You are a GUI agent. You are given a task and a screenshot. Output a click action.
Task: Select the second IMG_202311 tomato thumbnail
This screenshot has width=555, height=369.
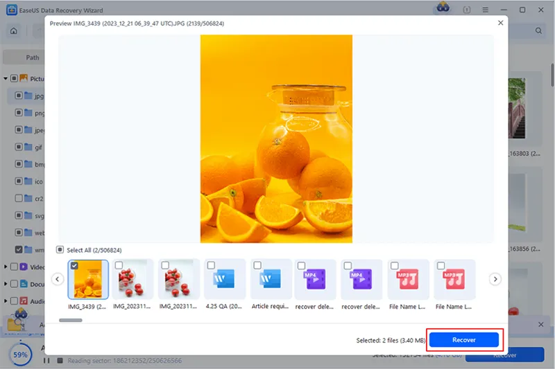pyautogui.click(x=179, y=279)
